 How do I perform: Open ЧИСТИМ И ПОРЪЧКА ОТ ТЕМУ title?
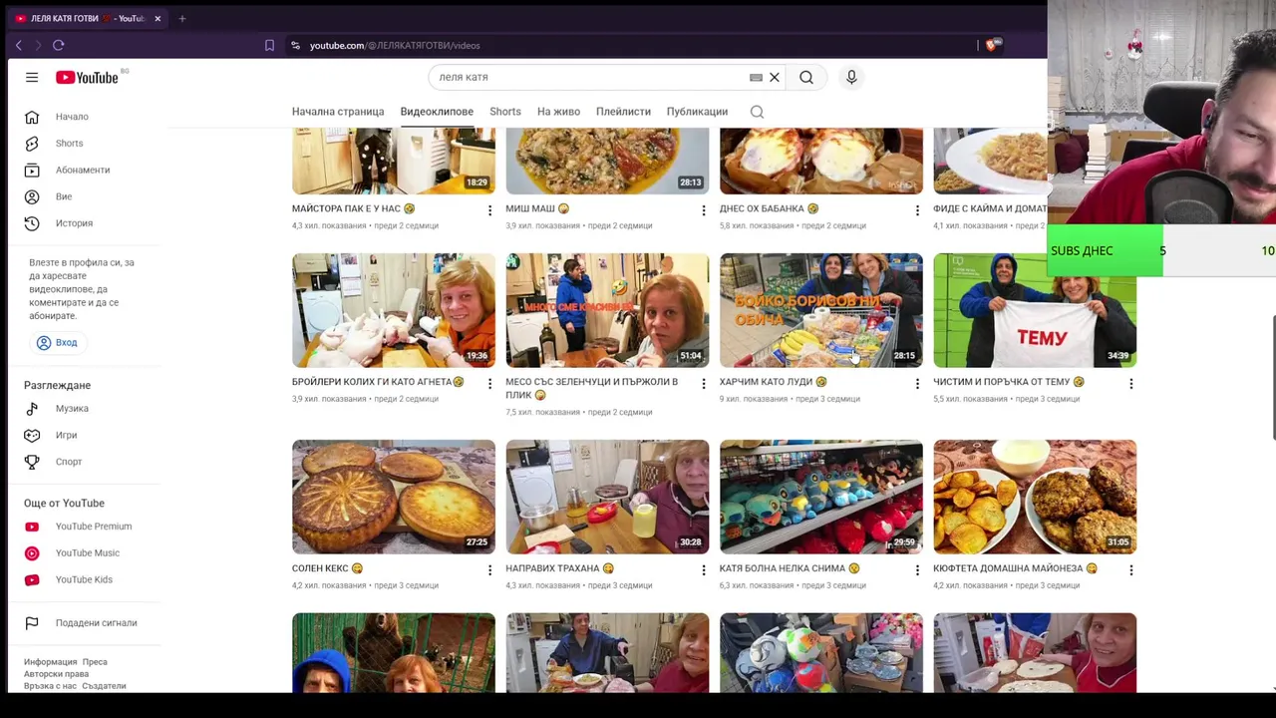click(x=1009, y=382)
